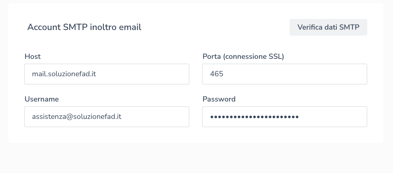Click the Verifica dati SMTP button
This screenshot has width=393, height=173.
(x=328, y=27)
